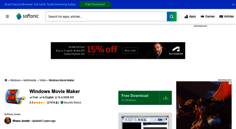Click the Softonic logo

click(x=27, y=16)
